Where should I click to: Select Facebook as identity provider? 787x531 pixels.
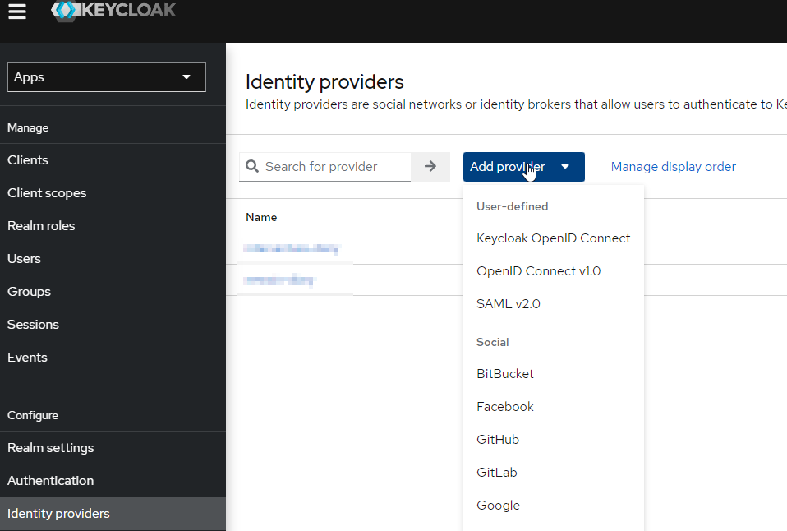pyautogui.click(x=504, y=406)
